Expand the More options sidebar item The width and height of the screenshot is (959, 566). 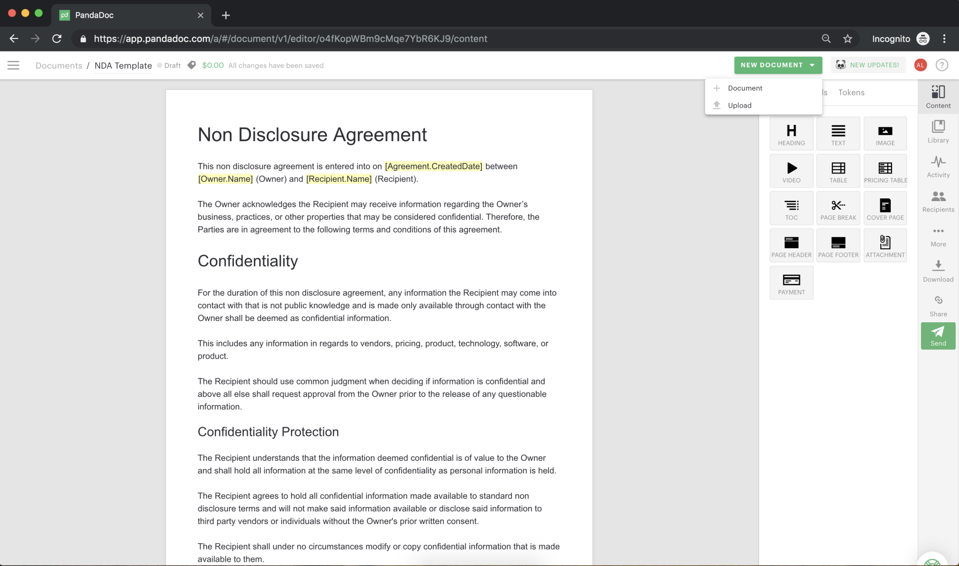pyautogui.click(x=938, y=236)
